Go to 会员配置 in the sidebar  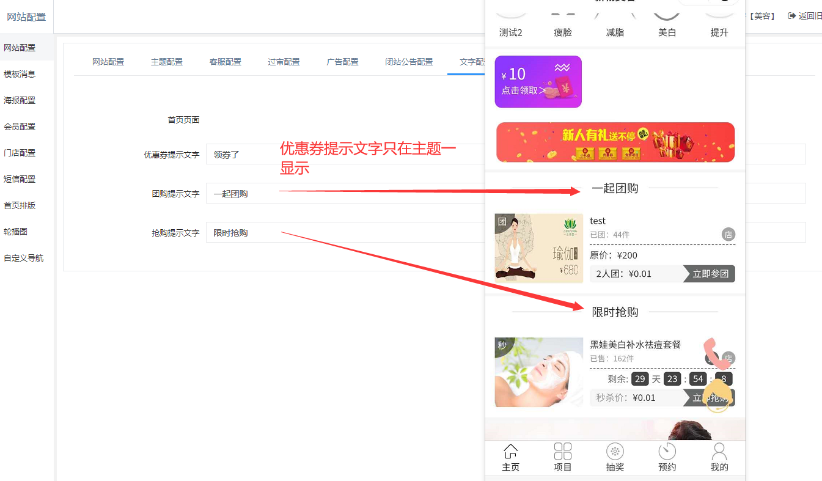27,127
